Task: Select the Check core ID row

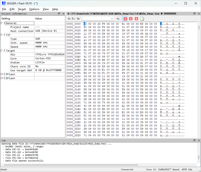Action: click(x=37, y=66)
